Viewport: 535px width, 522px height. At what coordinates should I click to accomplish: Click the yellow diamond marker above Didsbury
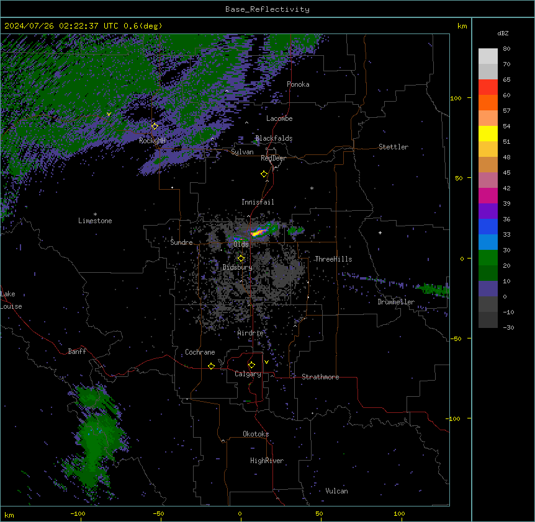click(241, 259)
